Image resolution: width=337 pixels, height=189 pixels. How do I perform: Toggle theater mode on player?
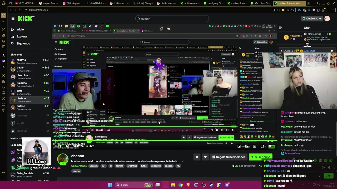click(x=254, y=146)
